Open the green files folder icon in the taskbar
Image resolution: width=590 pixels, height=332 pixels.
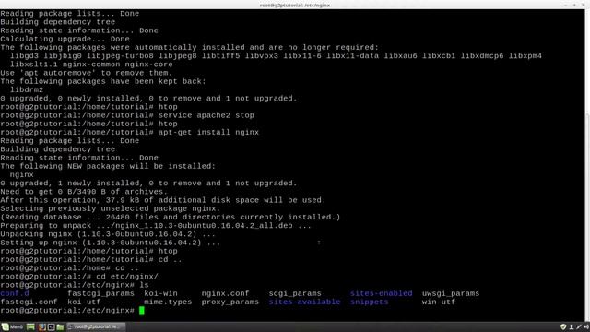click(x=60, y=326)
